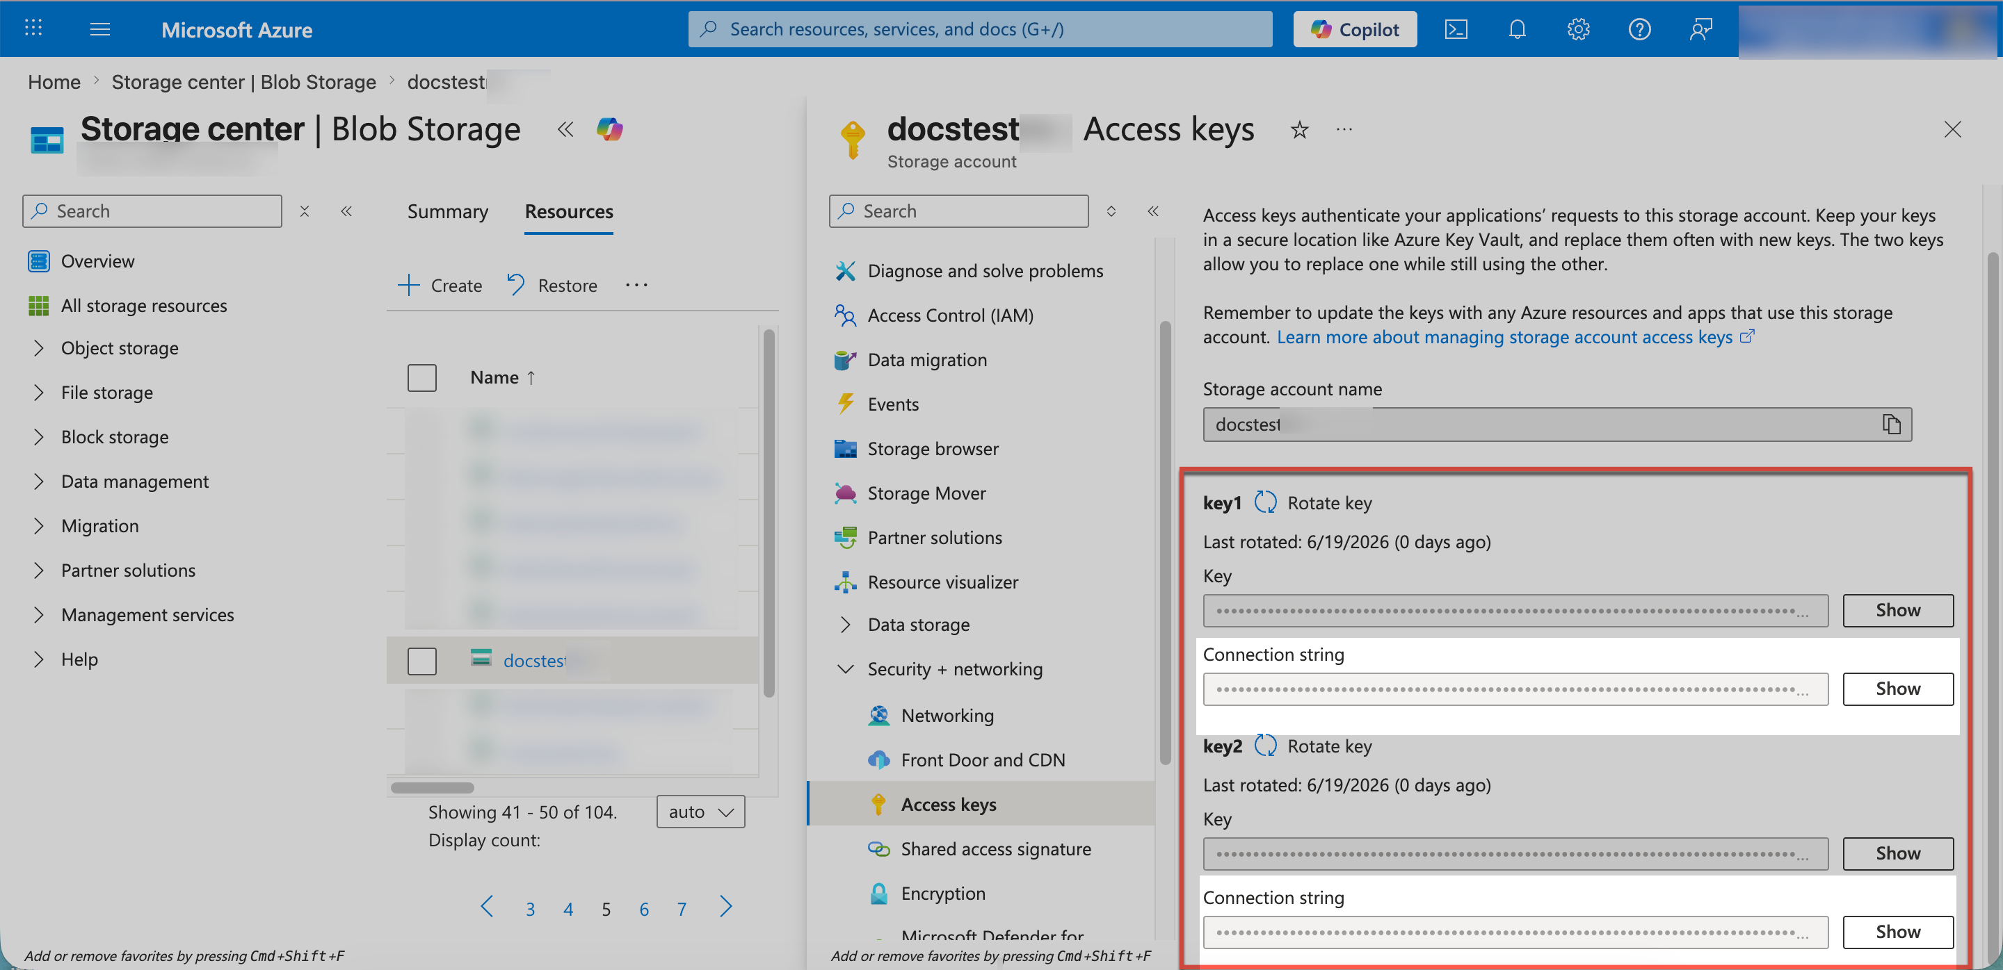This screenshot has height=970, width=2003.
Task: Collapse the Storage center blade
Action: pos(565,129)
